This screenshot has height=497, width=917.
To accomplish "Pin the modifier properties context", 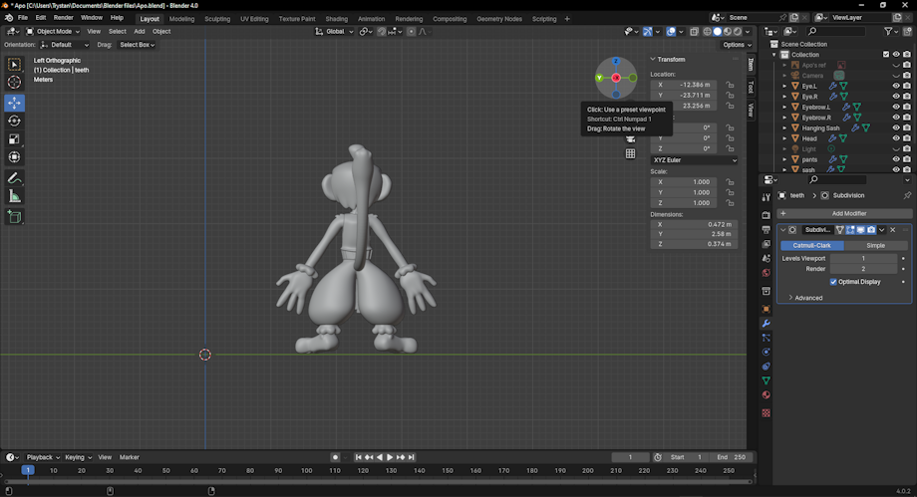I will coord(907,195).
